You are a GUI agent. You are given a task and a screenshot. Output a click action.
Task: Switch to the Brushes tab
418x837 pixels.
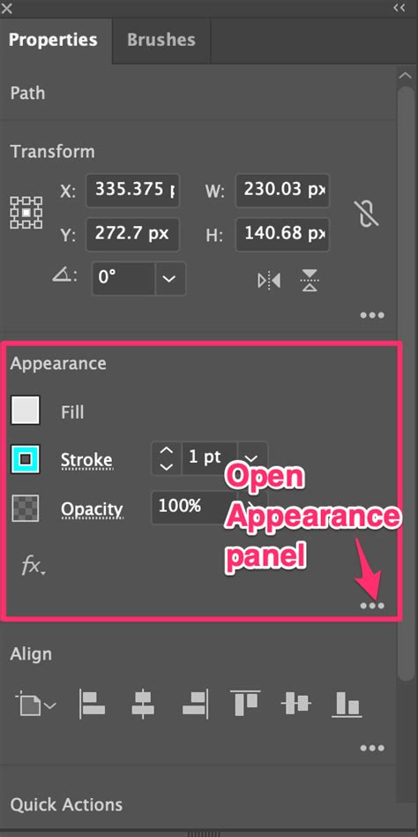[161, 40]
